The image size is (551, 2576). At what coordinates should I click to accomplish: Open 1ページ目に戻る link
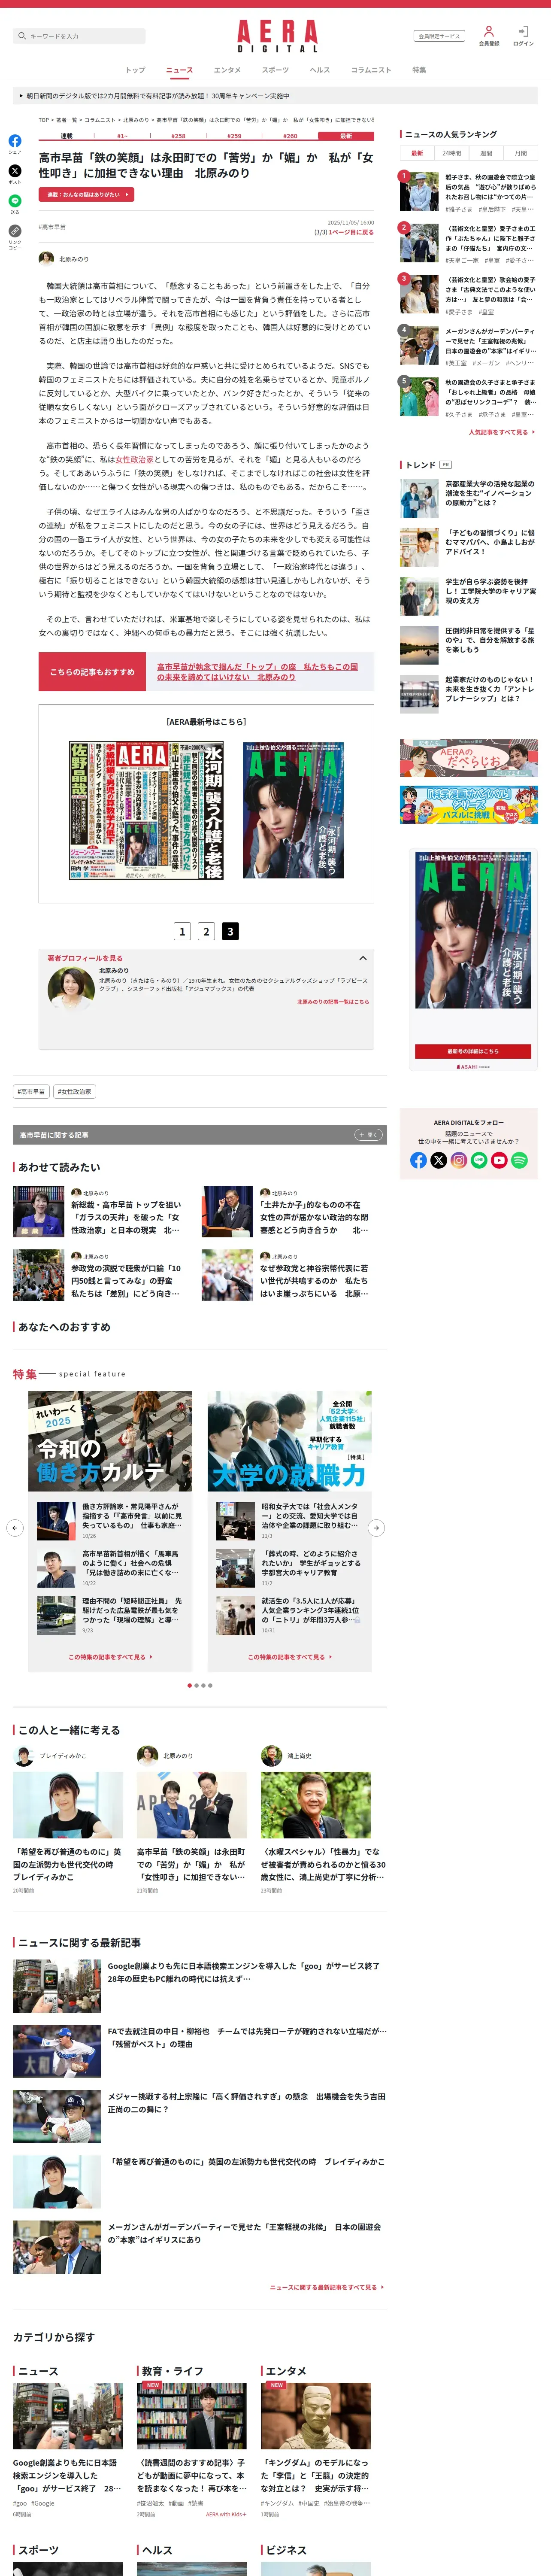click(x=351, y=232)
